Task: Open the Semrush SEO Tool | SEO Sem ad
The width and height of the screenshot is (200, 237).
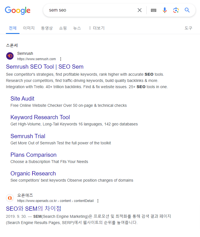Action: pyautogui.click(x=45, y=67)
